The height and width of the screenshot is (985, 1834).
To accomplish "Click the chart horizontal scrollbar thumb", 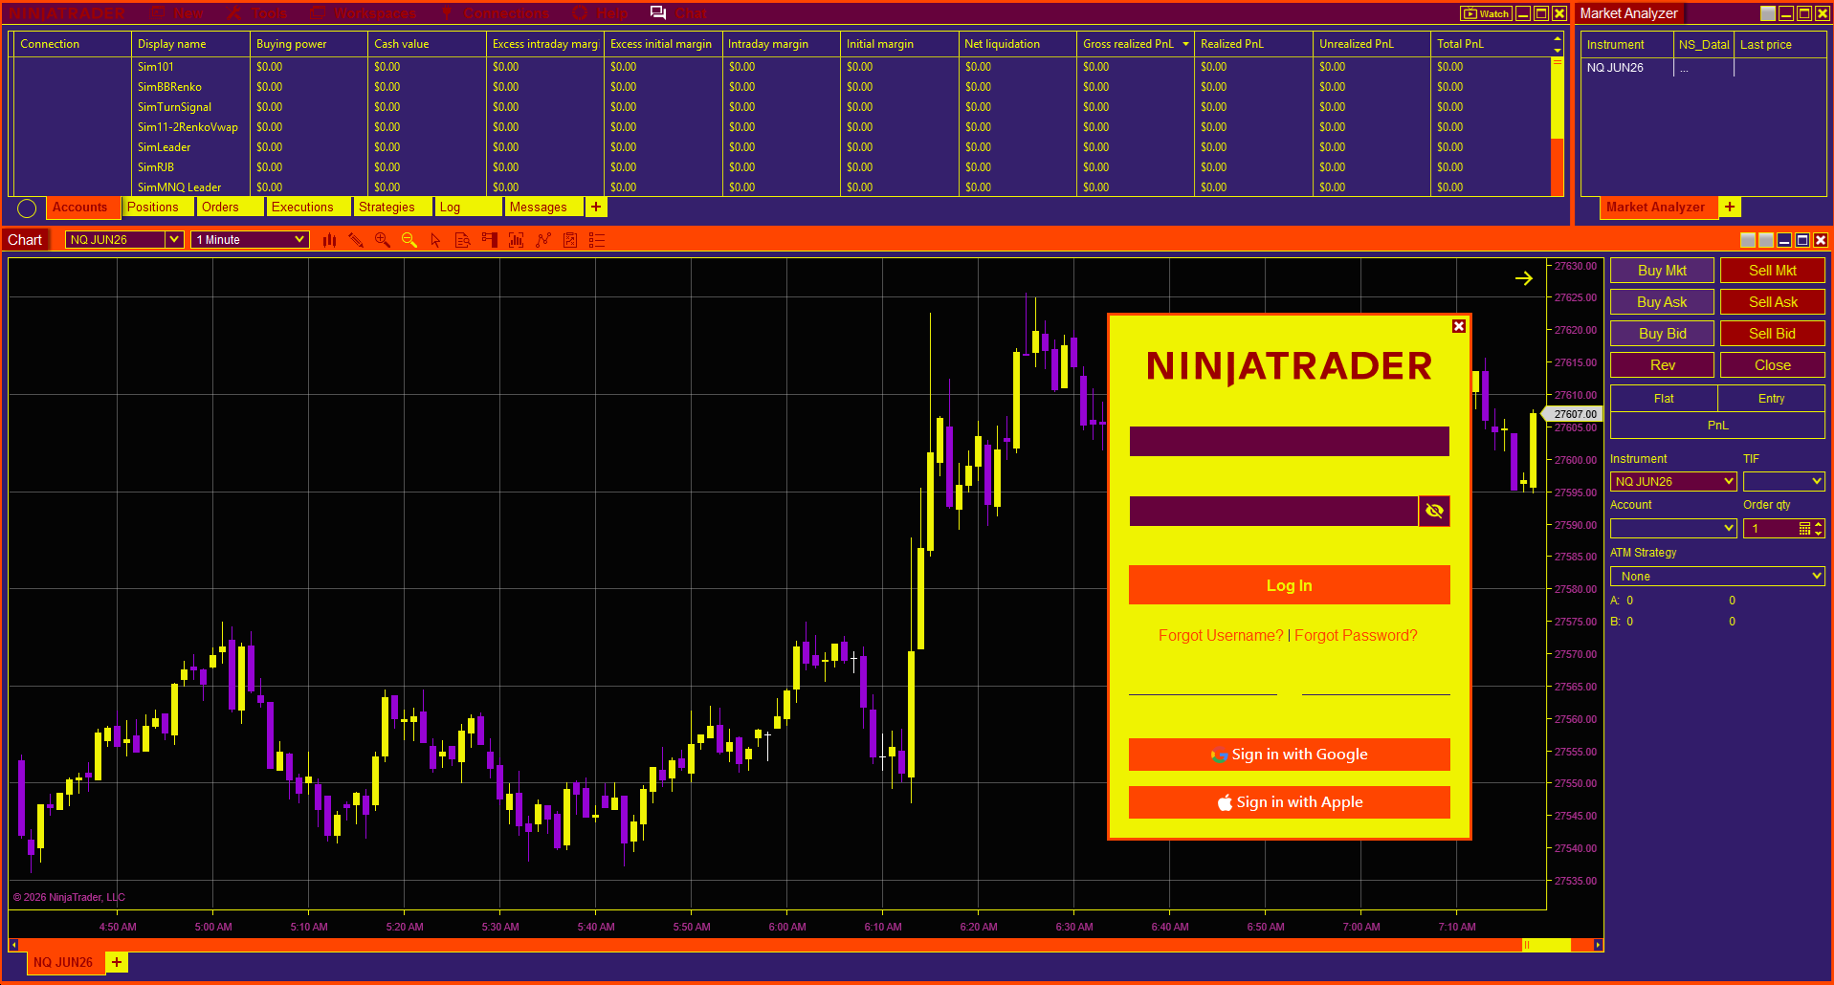I will (1547, 945).
